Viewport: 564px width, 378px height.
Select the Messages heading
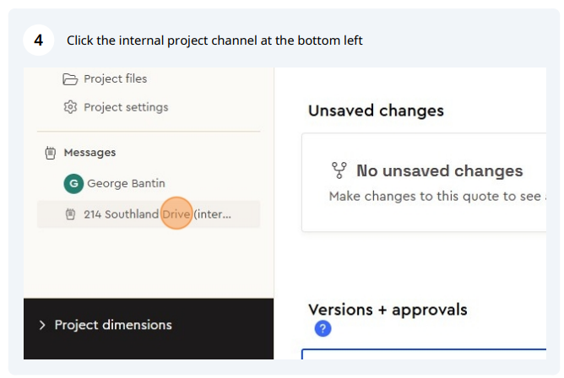click(x=90, y=153)
